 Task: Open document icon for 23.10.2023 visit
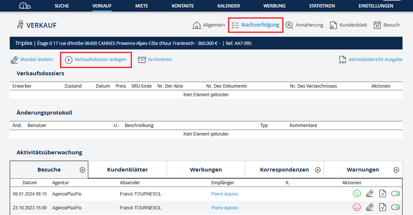click(382, 207)
